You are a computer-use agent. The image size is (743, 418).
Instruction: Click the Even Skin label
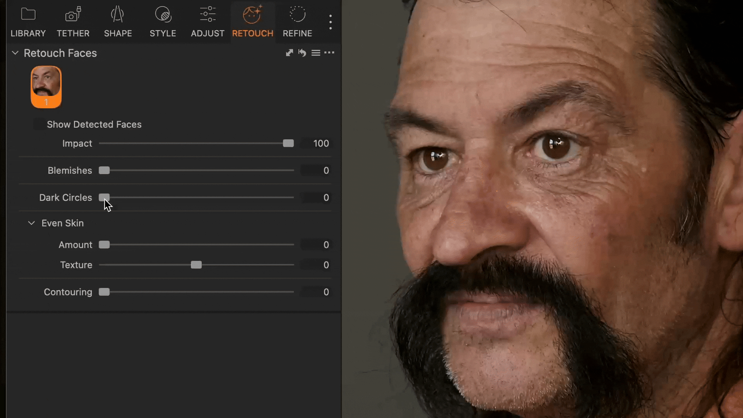[63, 223]
